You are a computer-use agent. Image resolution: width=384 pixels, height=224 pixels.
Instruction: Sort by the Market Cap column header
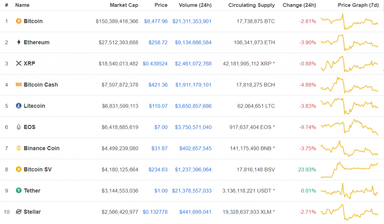click(124, 5)
